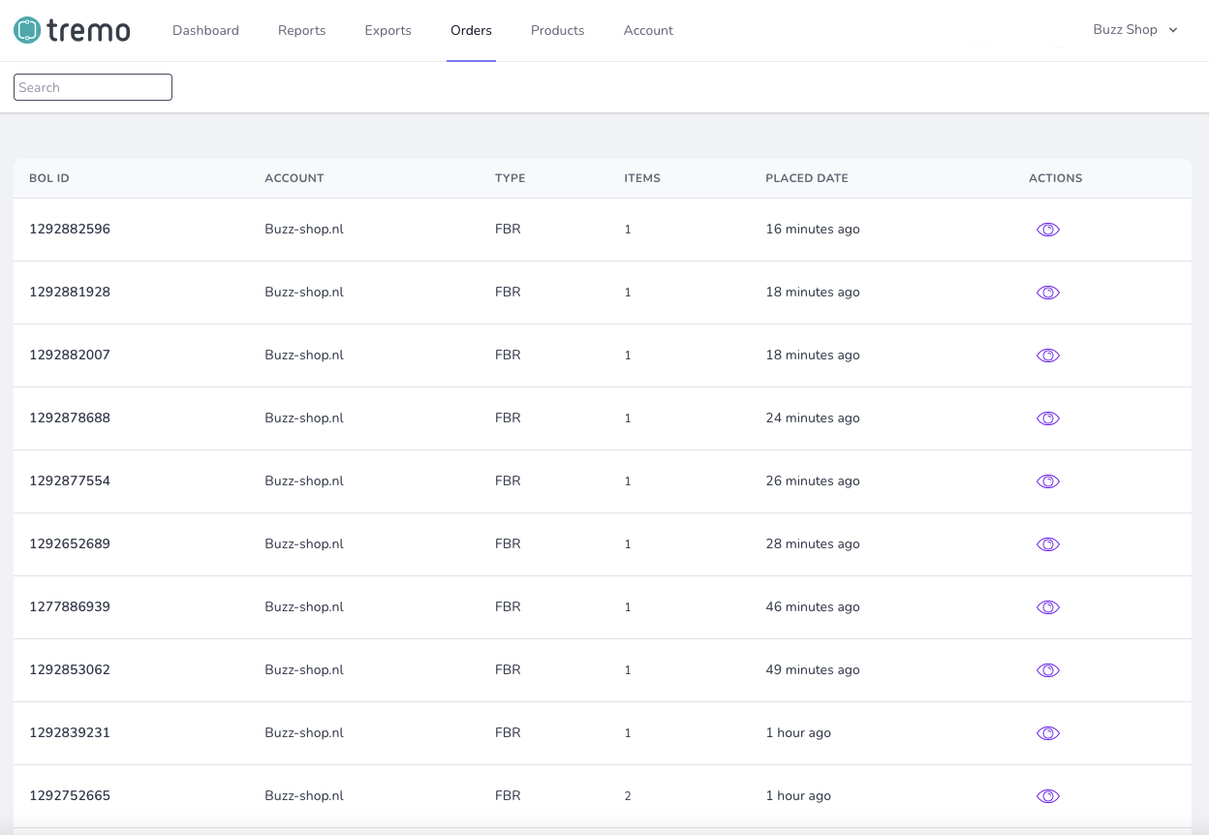Expand the Buzz Shop account dropdown
Screen dimensions: 1209x835
point(1135,30)
